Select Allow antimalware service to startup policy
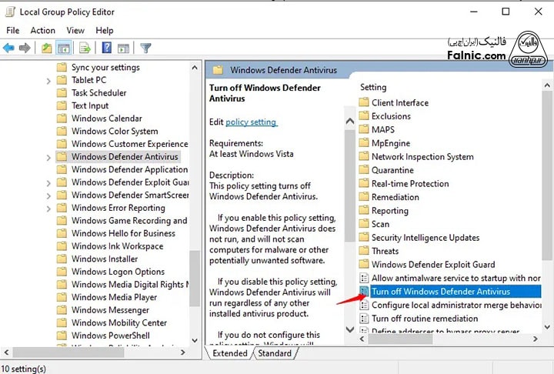Screen dimensions: 554x374 coord(456,278)
